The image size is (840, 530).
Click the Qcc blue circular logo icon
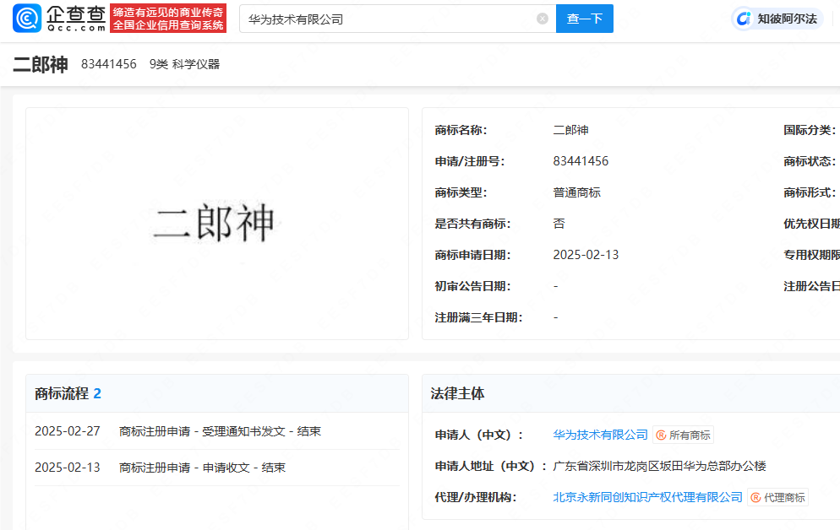27,18
